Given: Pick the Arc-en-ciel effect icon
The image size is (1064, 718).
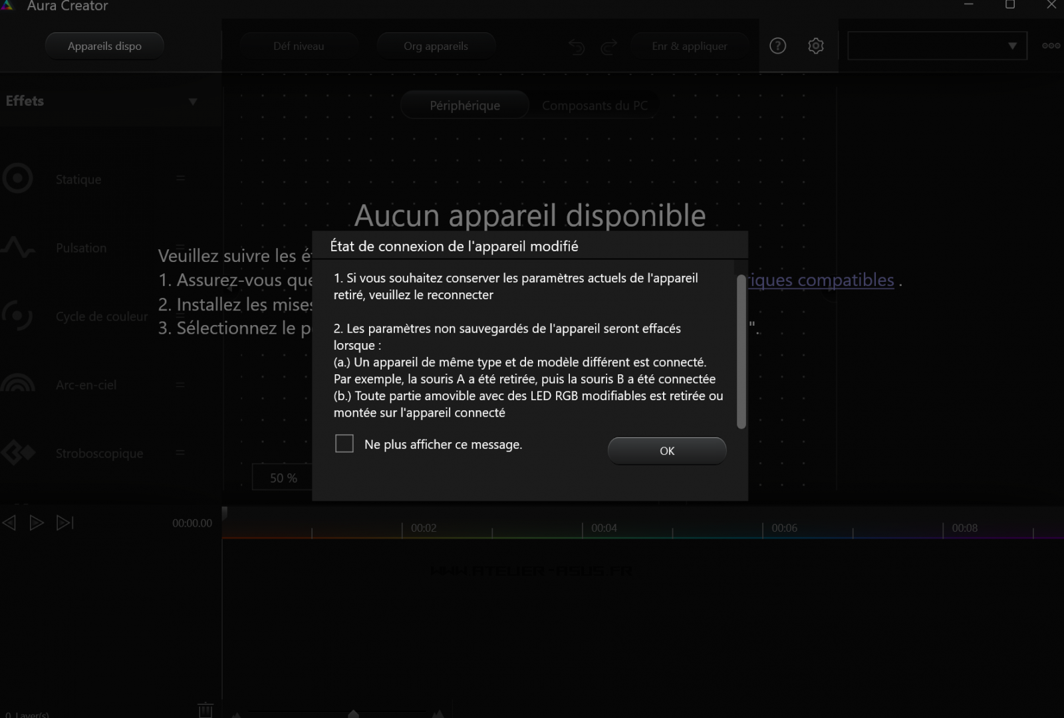Looking at the screenshot, I should tap(18, 384).
